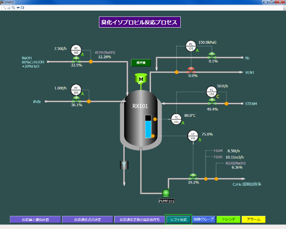This screenshot has height=229, width=286.
Task: Click the print icon in the toolbar
Action: click(9, 7)
